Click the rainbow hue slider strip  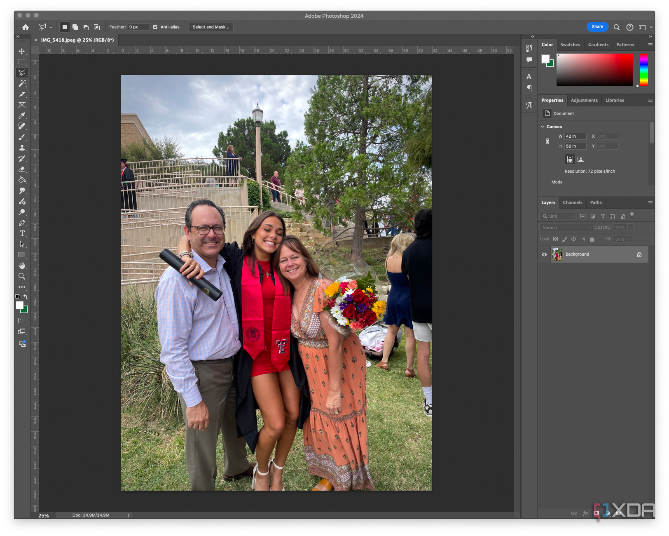pos(644,70)
